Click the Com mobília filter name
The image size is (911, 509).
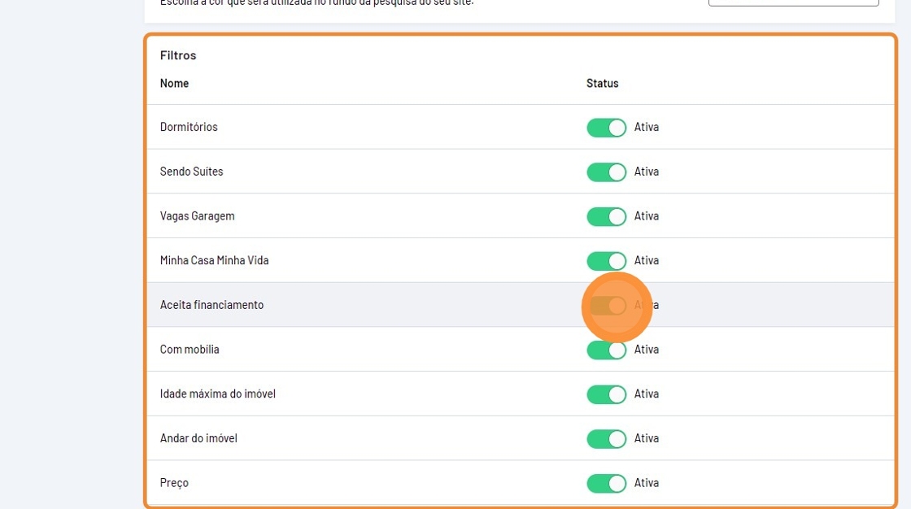tap(190, 350)
